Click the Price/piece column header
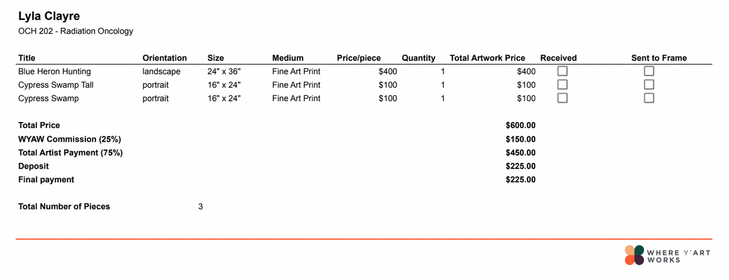Image resolution: width=729 pixels, height=280 pixels. 359,58
